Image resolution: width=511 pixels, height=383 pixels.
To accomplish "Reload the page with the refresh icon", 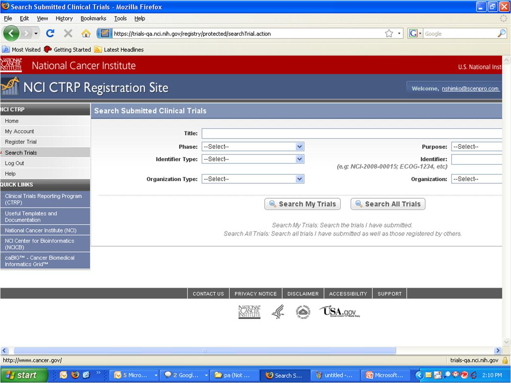I will [50, 33].
